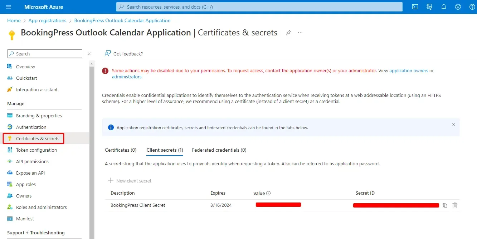Pin this blade with the pin icon
The image size is (477, 239).
(x=288, y=33)
